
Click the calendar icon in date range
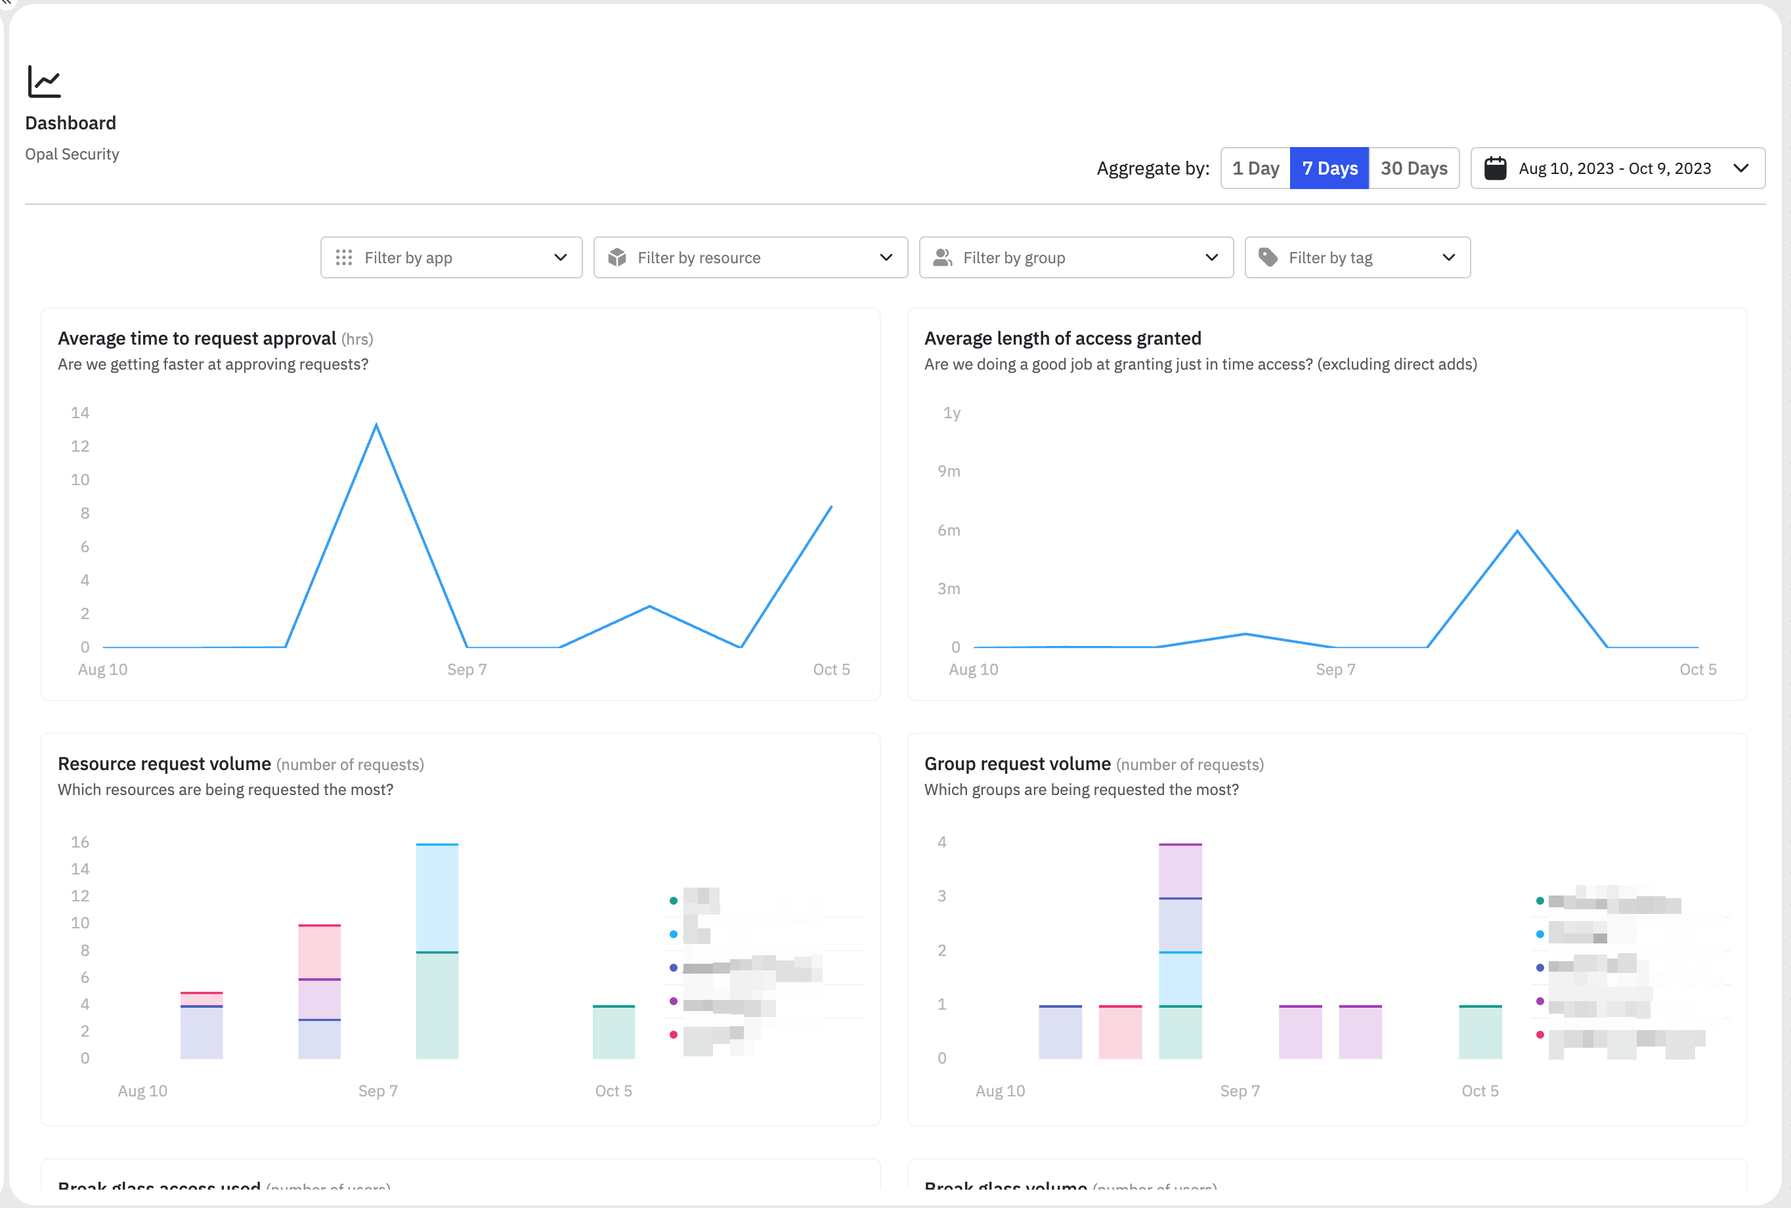1494,168
